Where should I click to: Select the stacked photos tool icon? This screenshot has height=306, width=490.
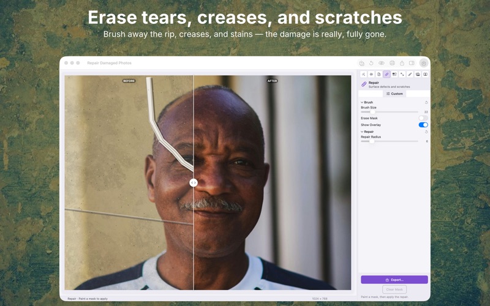(418, 74)
